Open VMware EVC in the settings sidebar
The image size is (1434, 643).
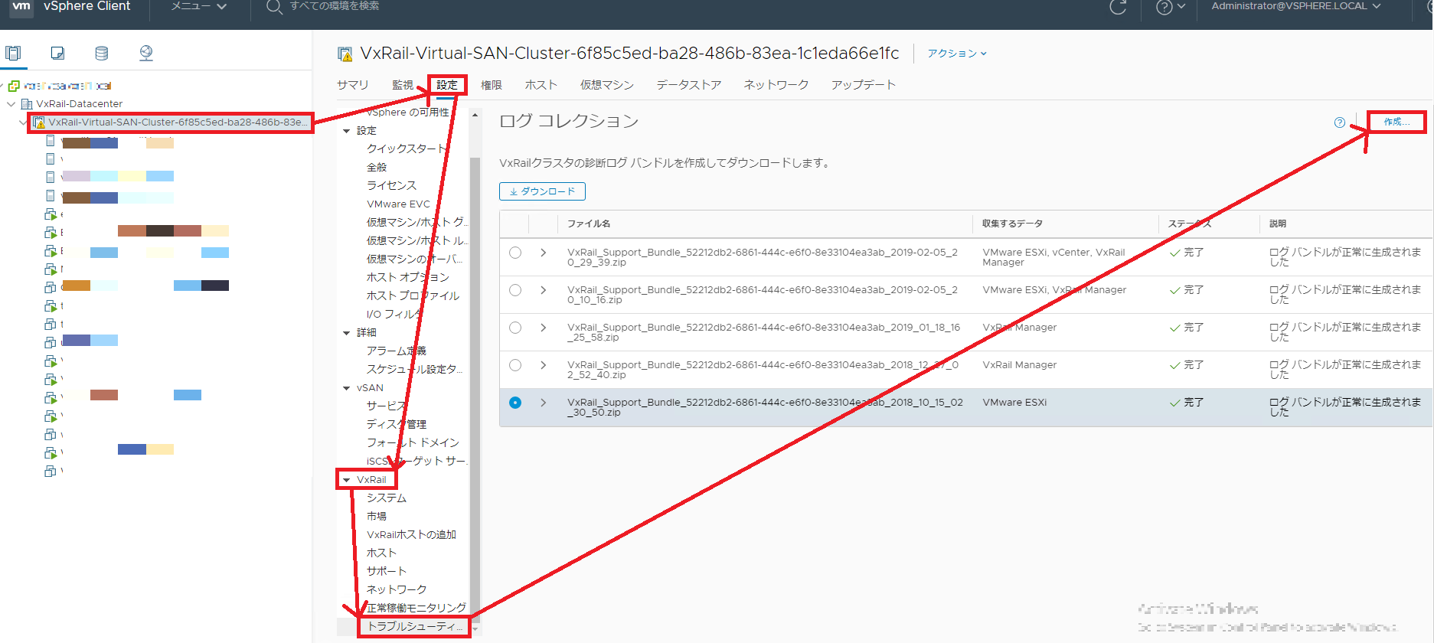(x=399, y=204)
